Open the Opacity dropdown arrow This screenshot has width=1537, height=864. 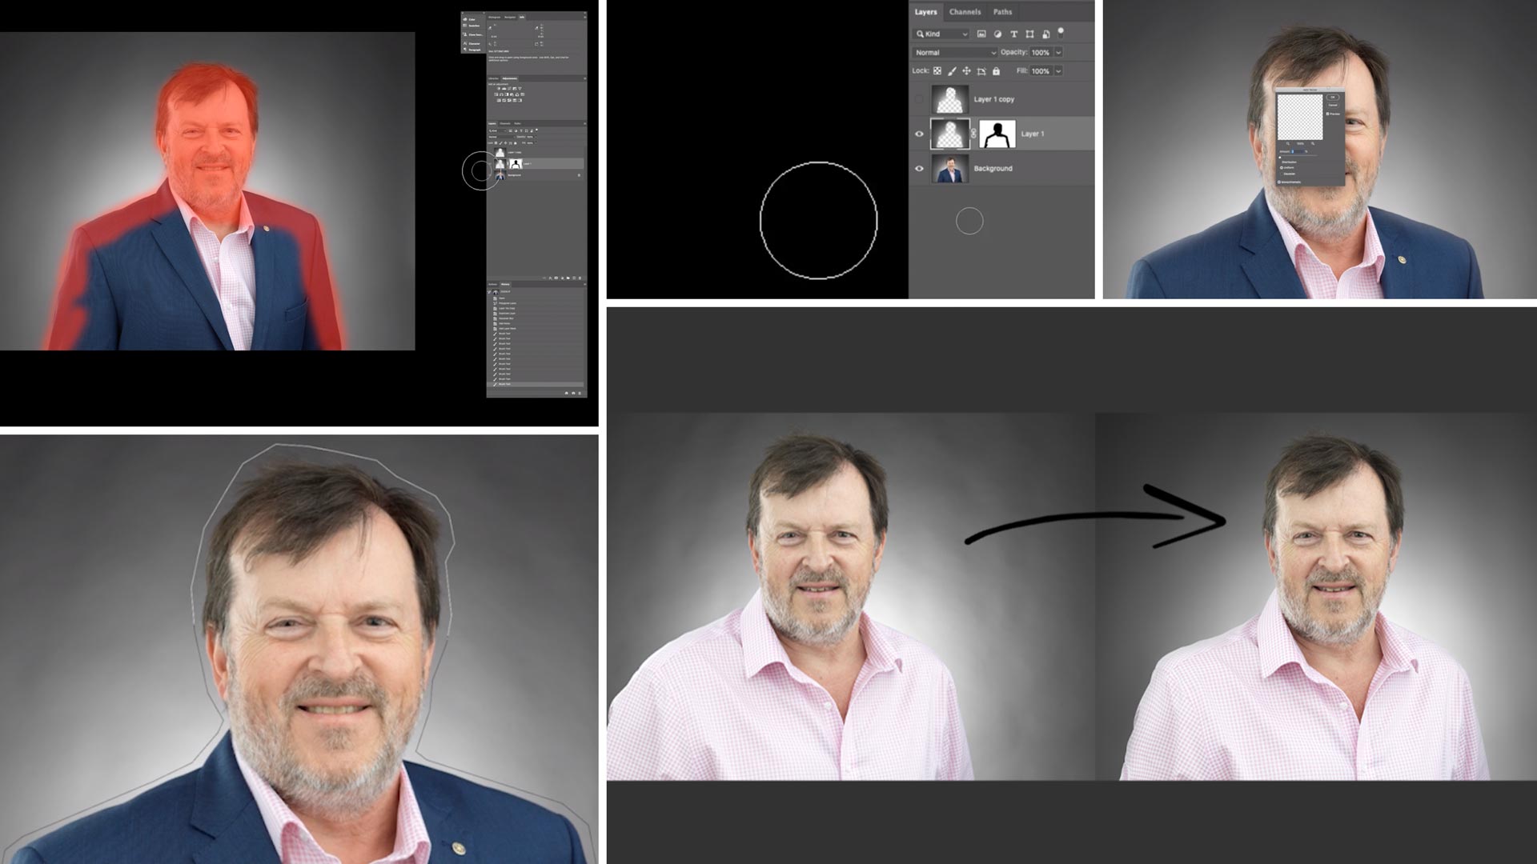pyautogui.click(x=1058, y=53)
